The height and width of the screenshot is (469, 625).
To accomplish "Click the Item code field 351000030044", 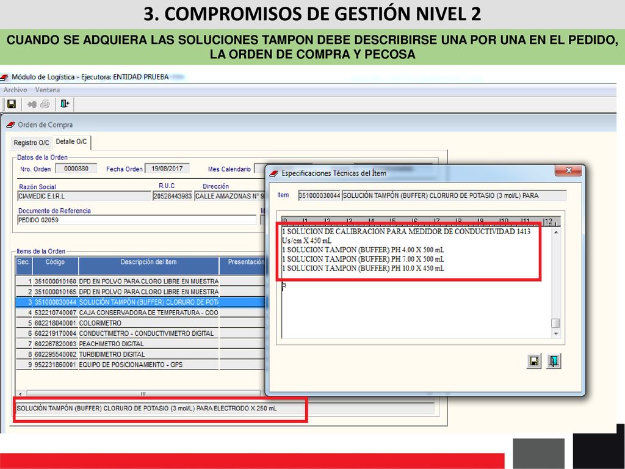I will click(x=319, y=195).
